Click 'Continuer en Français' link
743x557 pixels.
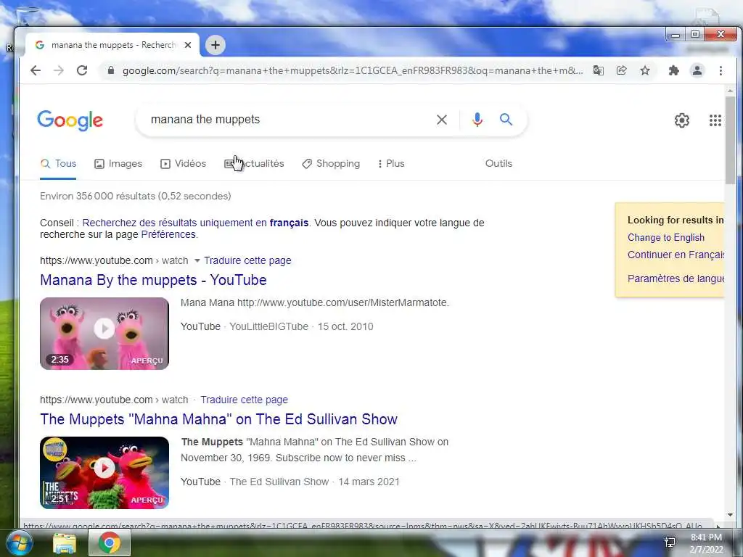click(676, 255)
